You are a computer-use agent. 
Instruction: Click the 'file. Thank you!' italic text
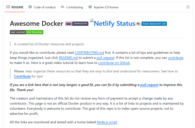[x=22, y=90]
